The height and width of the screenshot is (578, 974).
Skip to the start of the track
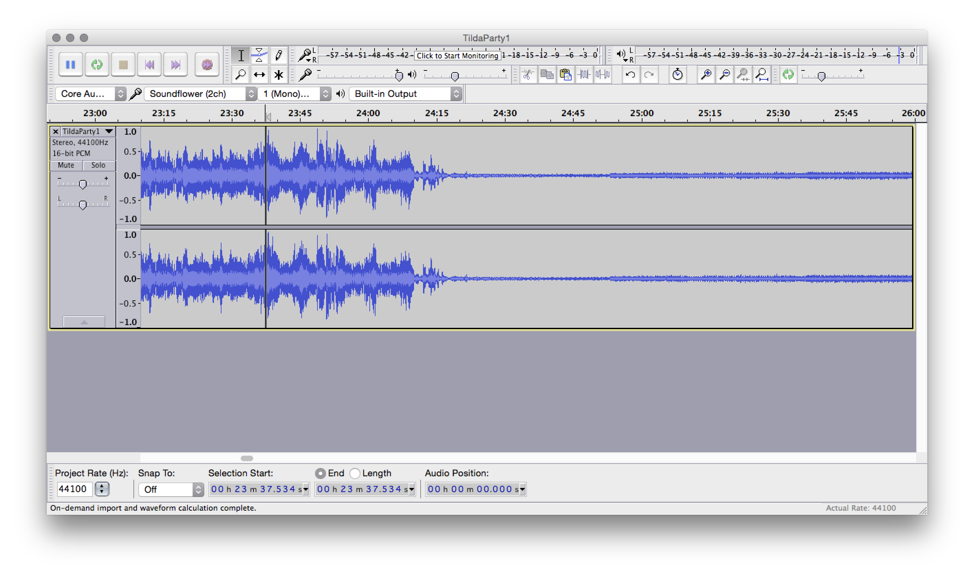[149, 64]
